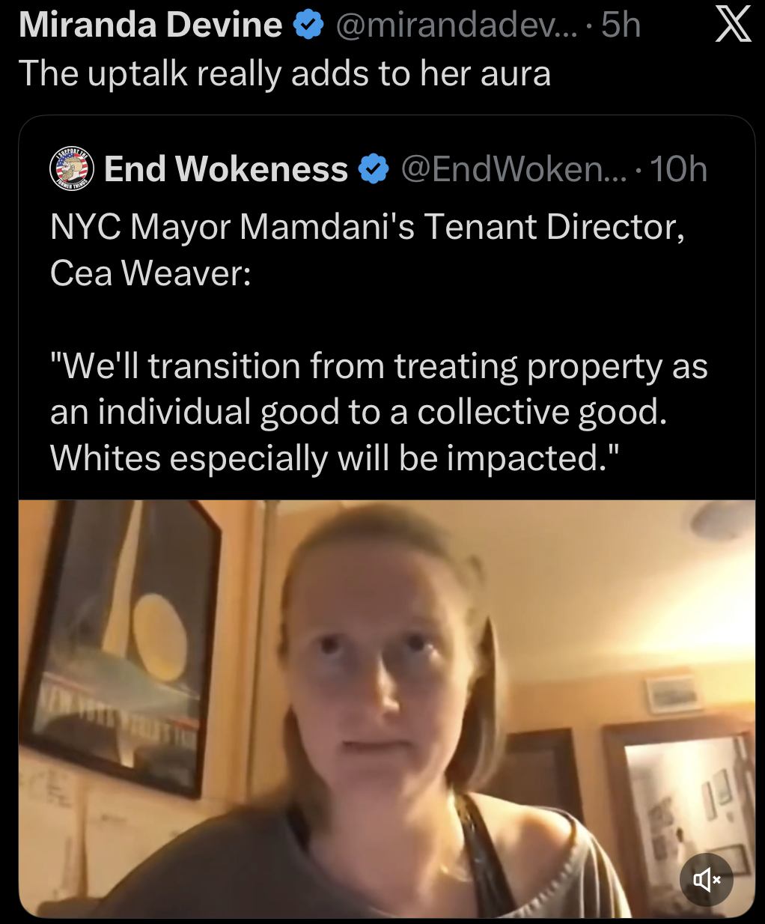Open Miranda Devine's profile via display name
765x924 pixels.
(150, 25)
